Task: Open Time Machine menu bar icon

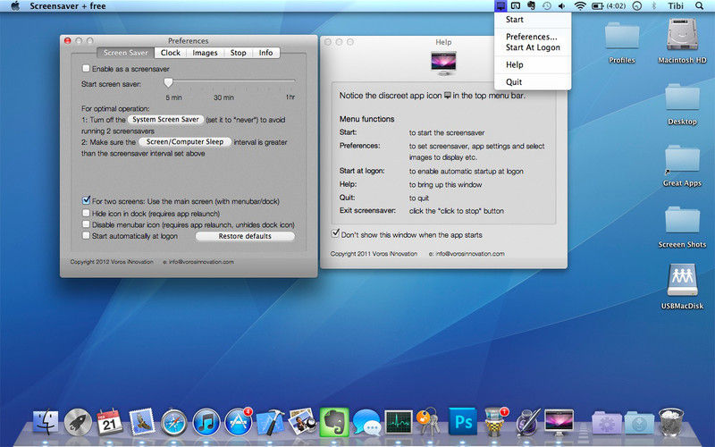Action: (x=546, y=6)
